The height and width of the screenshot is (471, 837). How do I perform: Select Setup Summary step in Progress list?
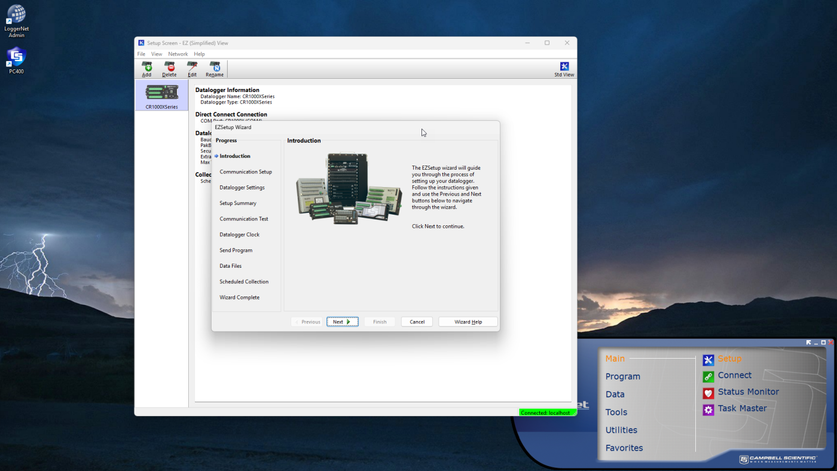point(238,203)
